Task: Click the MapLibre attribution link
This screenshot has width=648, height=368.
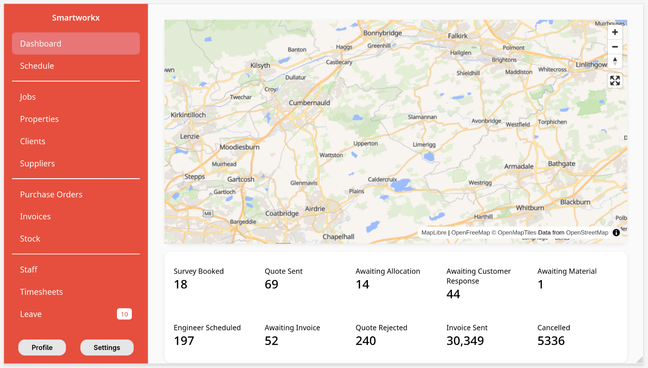Action: 434,233
